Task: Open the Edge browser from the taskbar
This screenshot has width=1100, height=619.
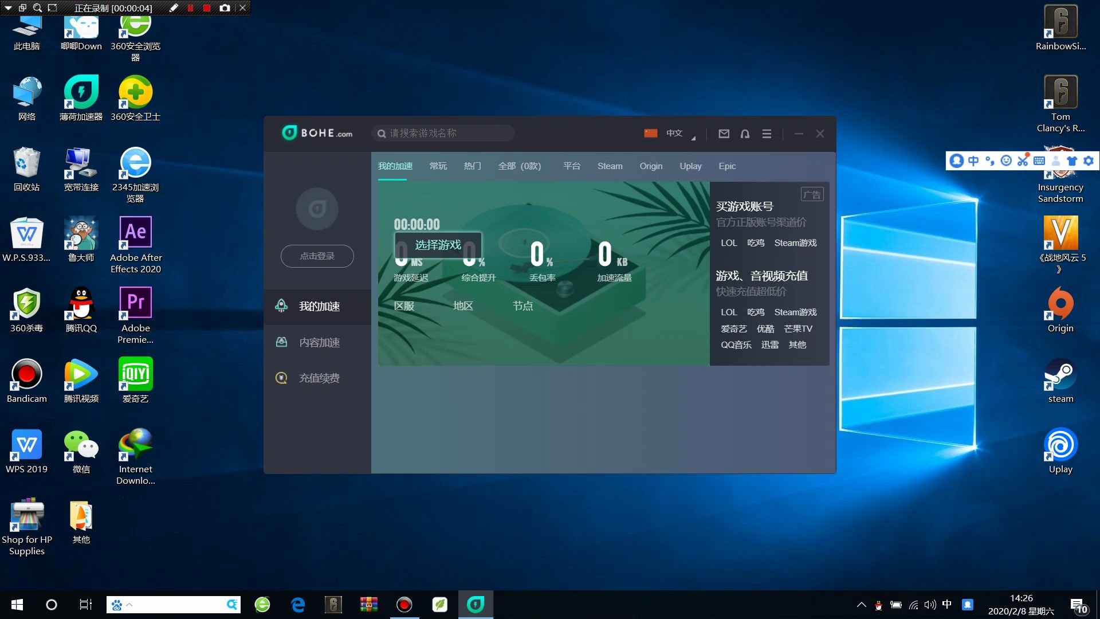Action: tap(298, 604)
